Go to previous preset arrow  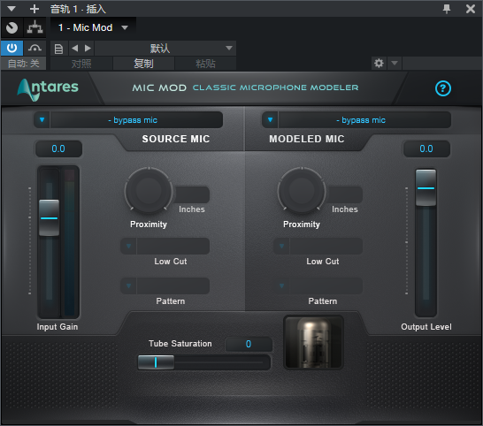[x=75, y=49]
